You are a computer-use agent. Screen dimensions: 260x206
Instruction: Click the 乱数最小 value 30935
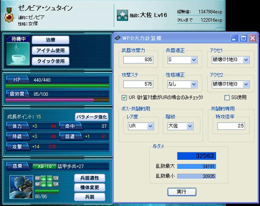(196, 176)
